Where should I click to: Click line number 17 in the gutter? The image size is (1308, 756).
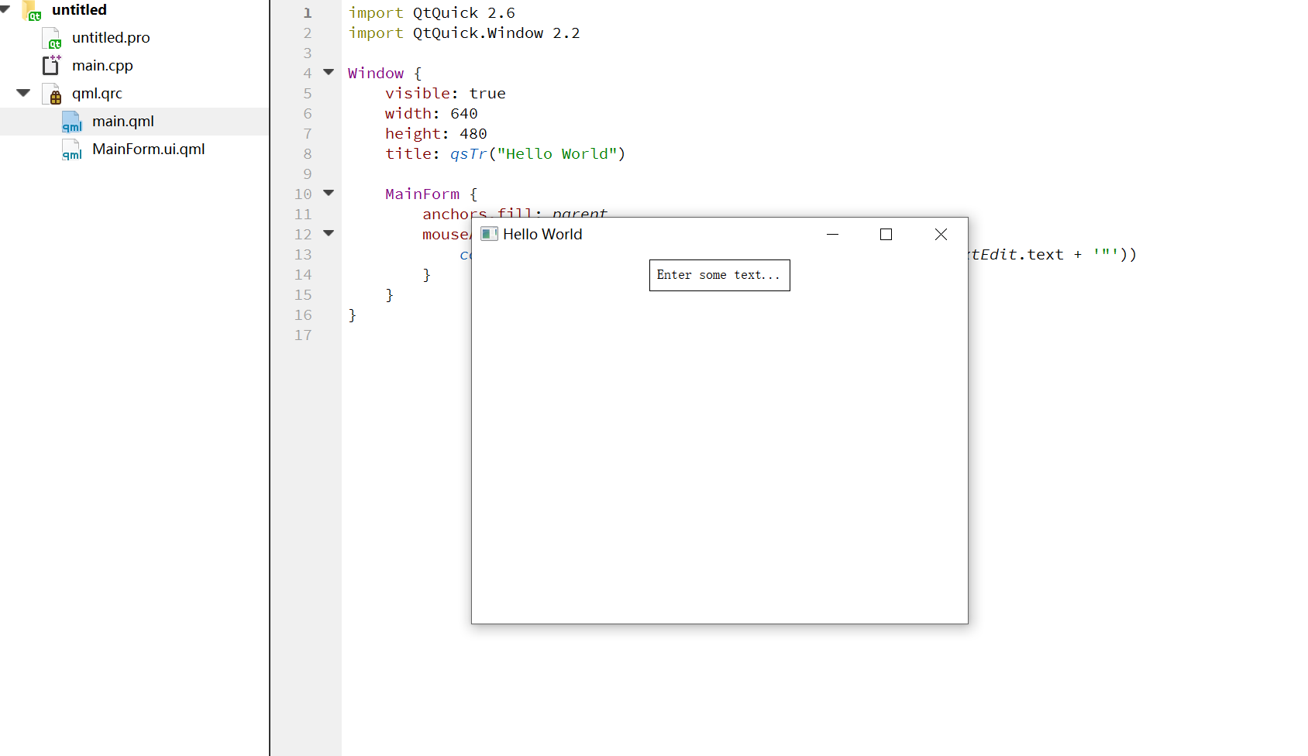(x=303, y=335)
